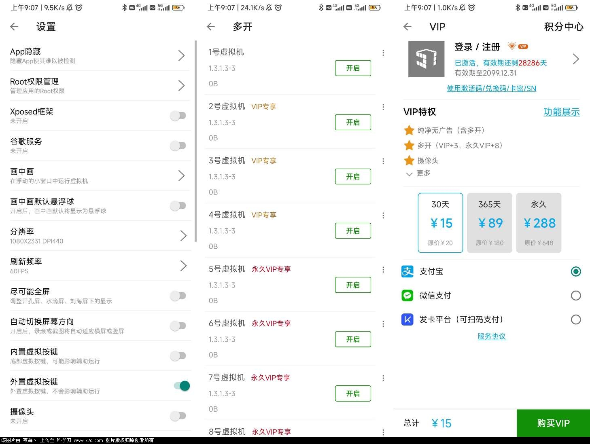This screenshot has width=590, height=444.
Task: Open the 服务协议 link
Action: [491, 336]
